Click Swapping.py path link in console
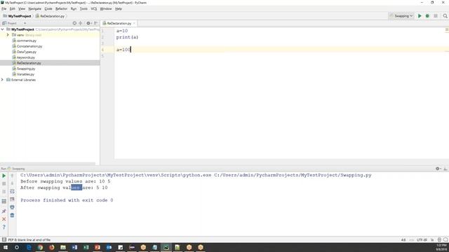This screenshot has height=252, width=449. coord(293,175)
